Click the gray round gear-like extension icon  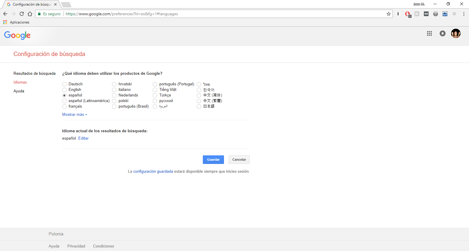tap(436, 14)
